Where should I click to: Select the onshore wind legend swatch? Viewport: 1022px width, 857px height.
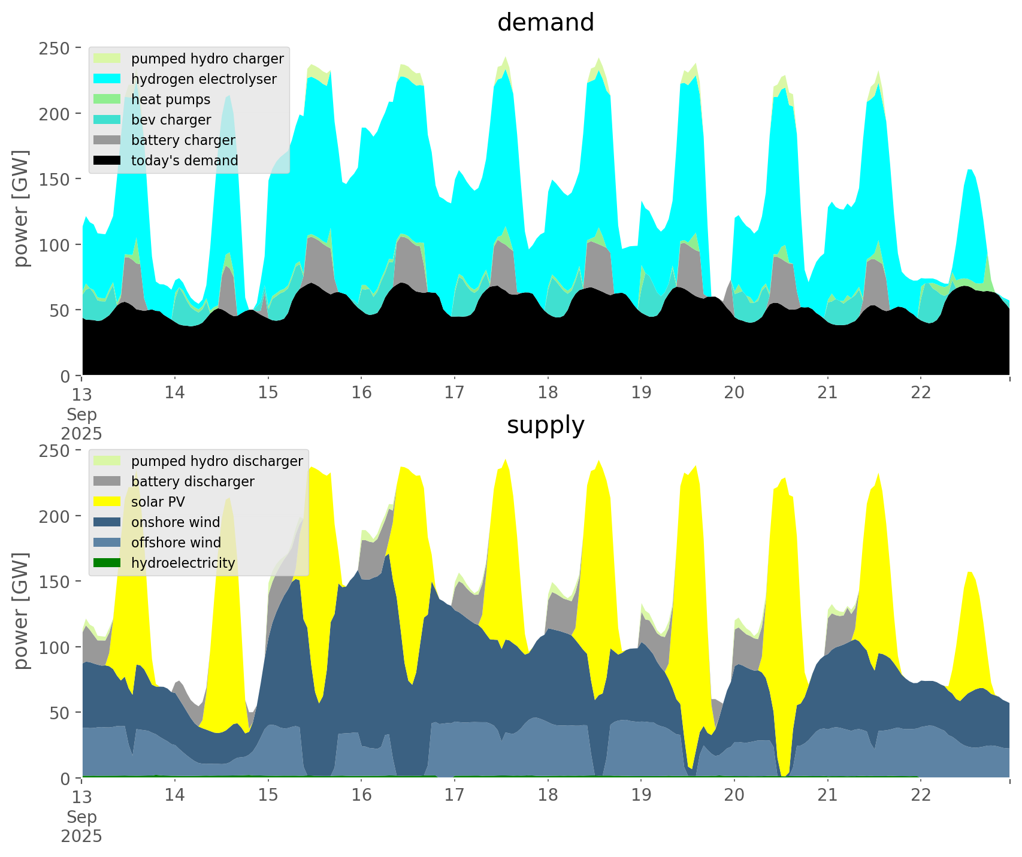point(107,522)
